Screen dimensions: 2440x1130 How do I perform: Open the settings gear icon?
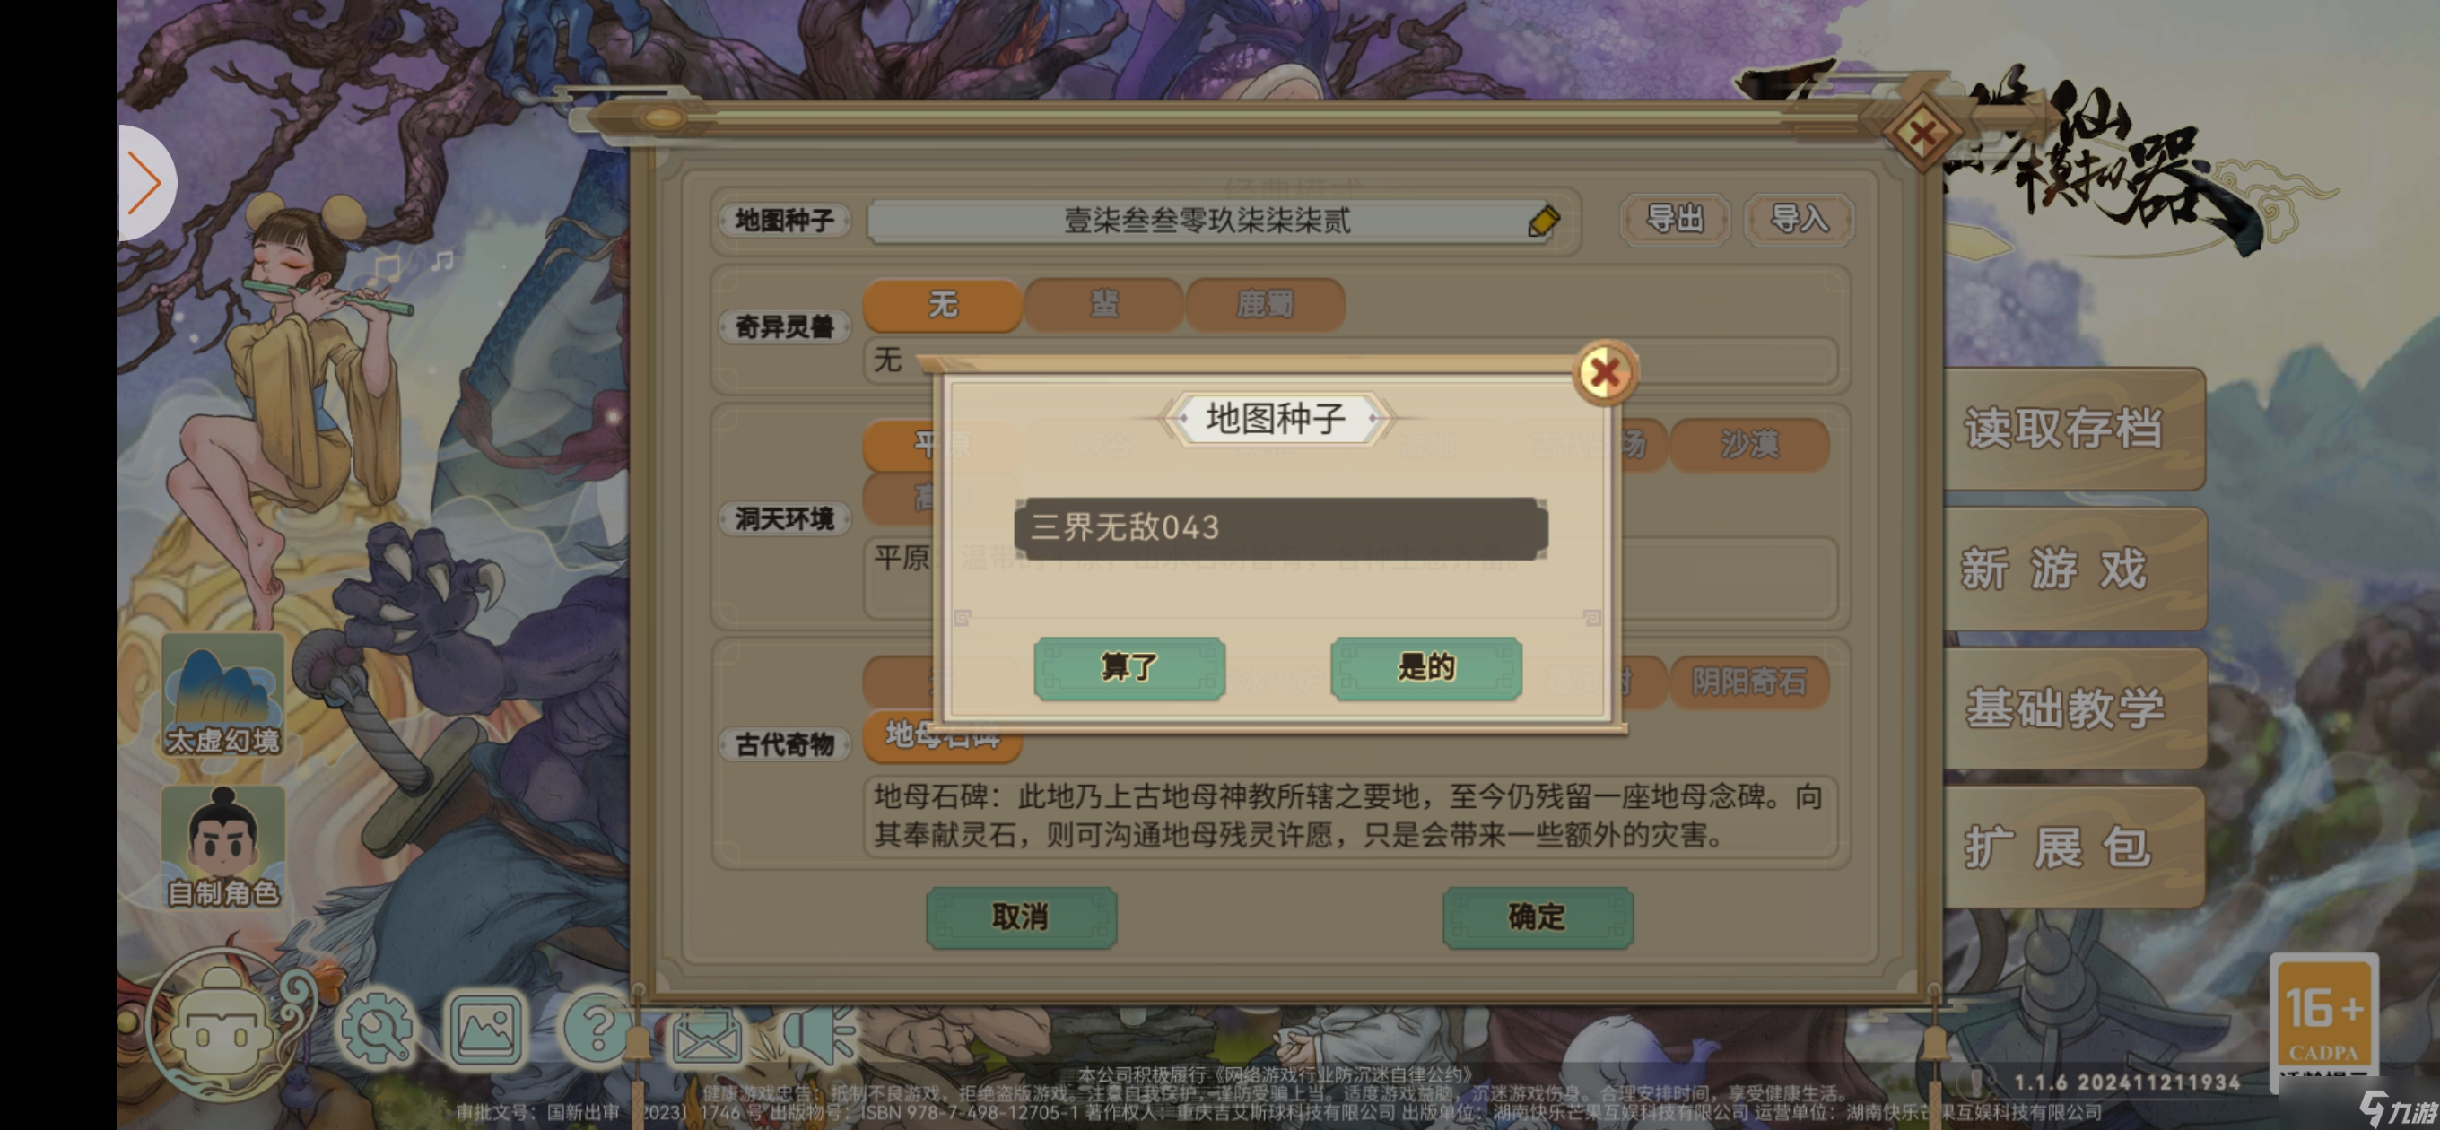(377, 1028)
